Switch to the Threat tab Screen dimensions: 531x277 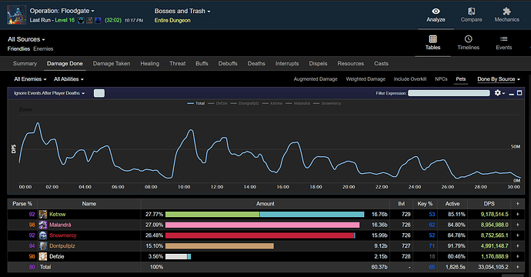point(178,63)
